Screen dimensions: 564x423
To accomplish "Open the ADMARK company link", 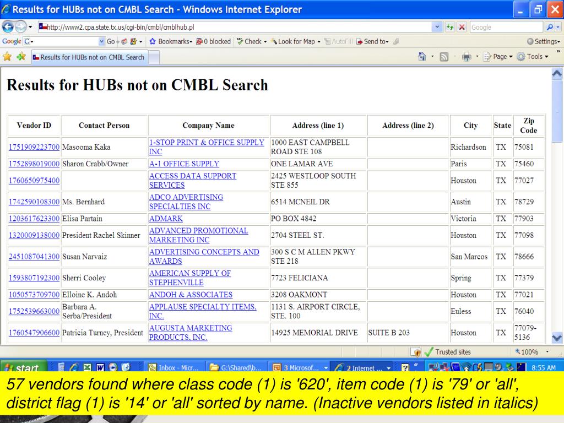I will (x=166, y=218).
